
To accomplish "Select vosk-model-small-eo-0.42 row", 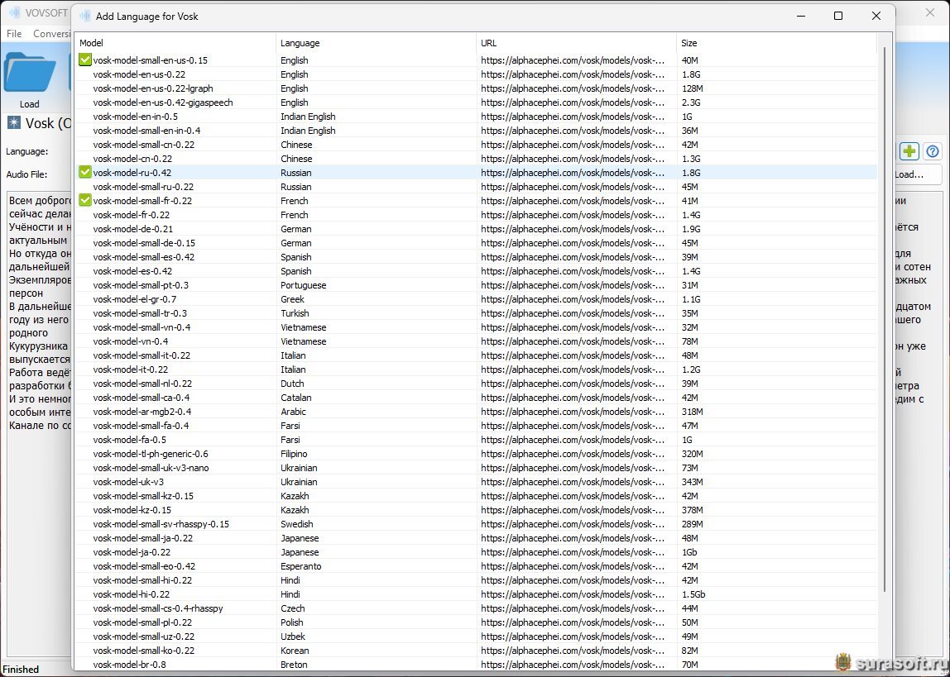I will tap(476, 566).
